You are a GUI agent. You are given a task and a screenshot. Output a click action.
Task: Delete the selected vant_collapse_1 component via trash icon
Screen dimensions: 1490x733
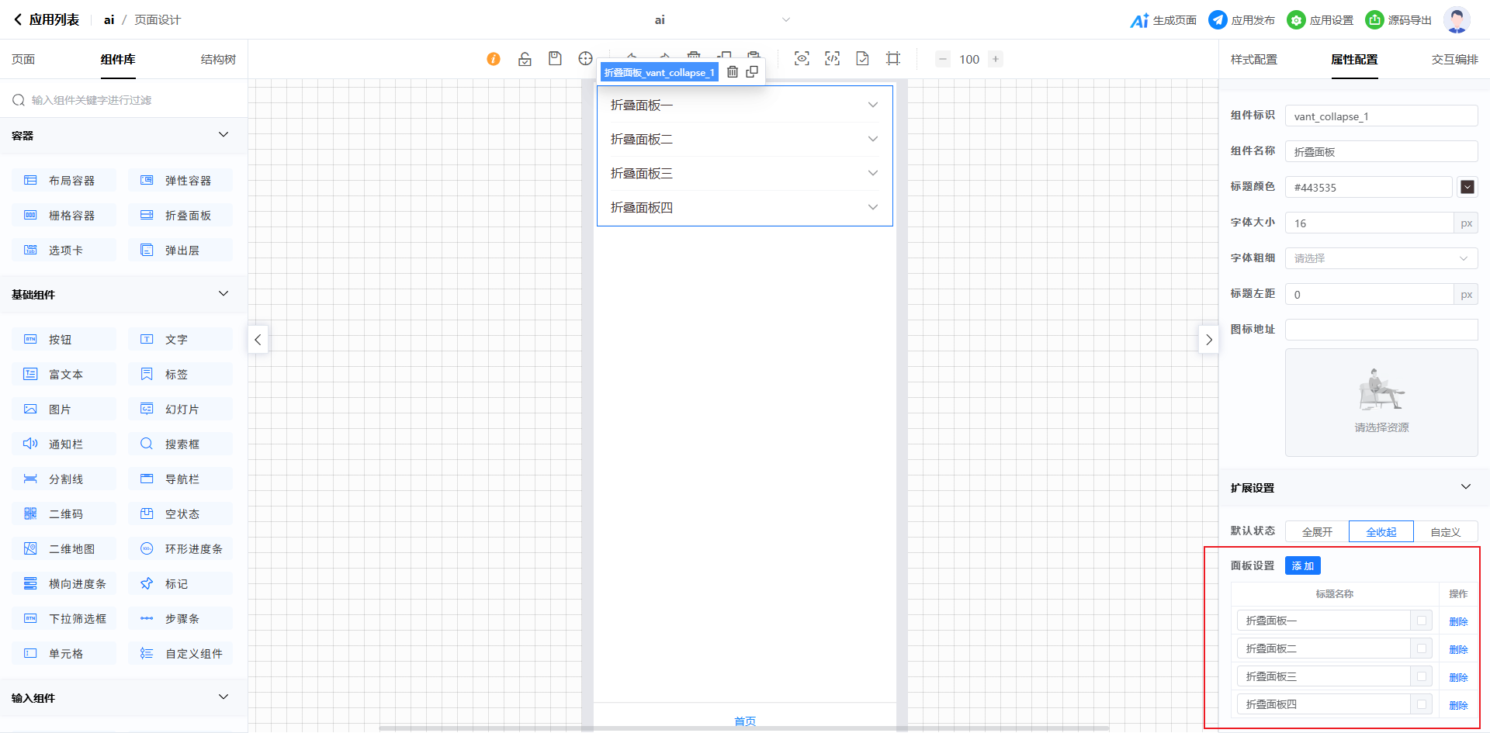tap(732, 72)
